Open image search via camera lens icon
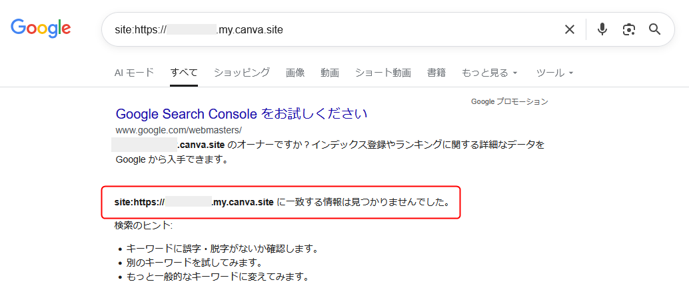 click(628, 29)
